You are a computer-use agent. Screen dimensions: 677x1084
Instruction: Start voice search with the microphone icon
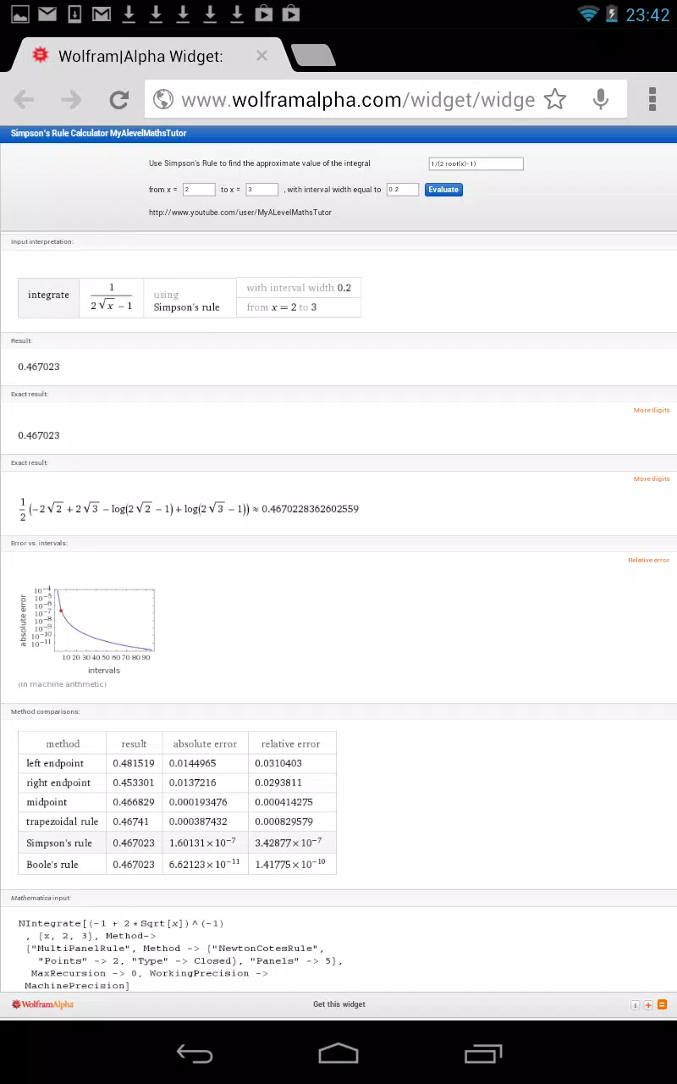601,100
